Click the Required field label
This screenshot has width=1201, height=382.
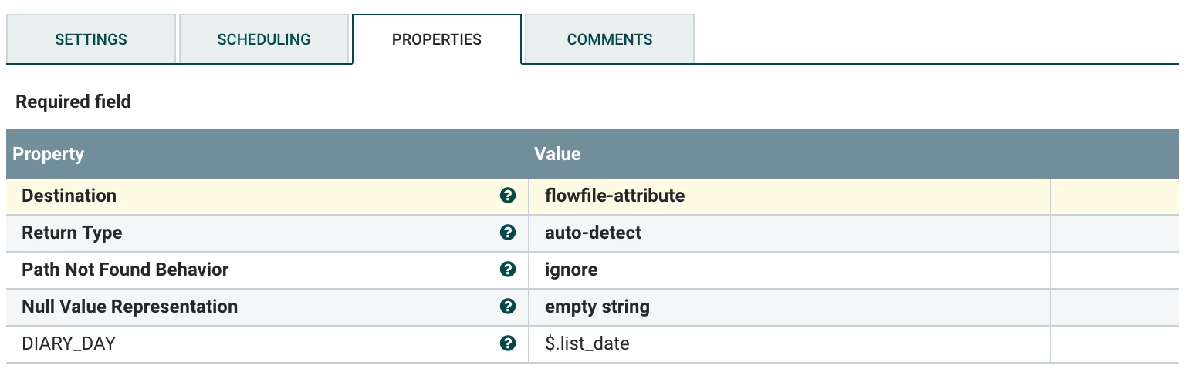coord(73,102)
